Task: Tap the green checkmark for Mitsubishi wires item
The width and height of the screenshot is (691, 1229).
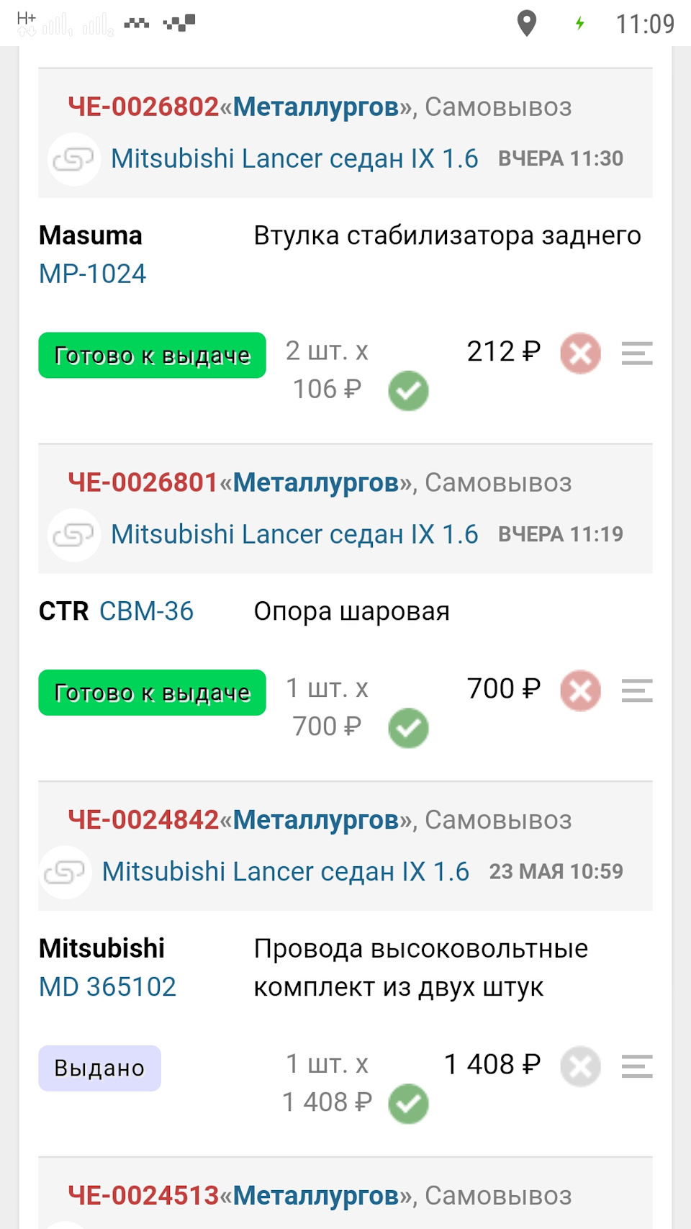Action: click(408, 1104)
